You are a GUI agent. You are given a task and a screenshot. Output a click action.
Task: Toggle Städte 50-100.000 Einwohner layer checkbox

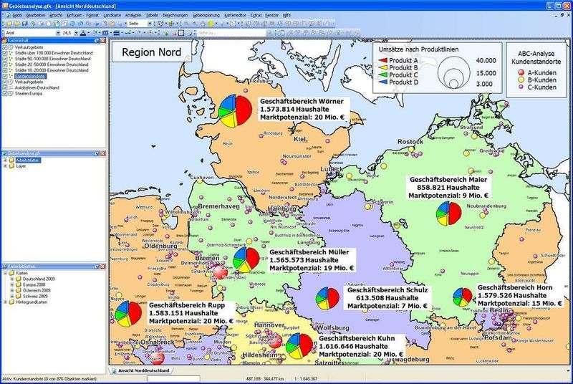pos(5,59)
